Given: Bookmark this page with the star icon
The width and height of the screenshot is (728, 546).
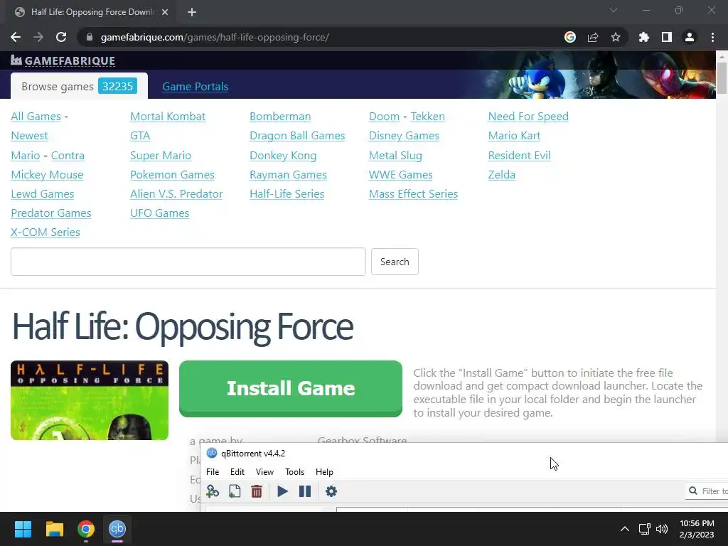Looking at the screenshot, I should [616, 37].
